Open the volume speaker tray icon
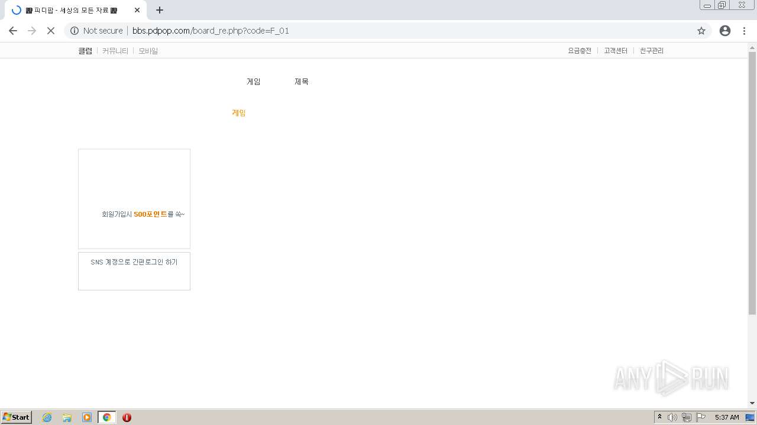This screenshot has height=425, width=757. click(x=672, y=417)
